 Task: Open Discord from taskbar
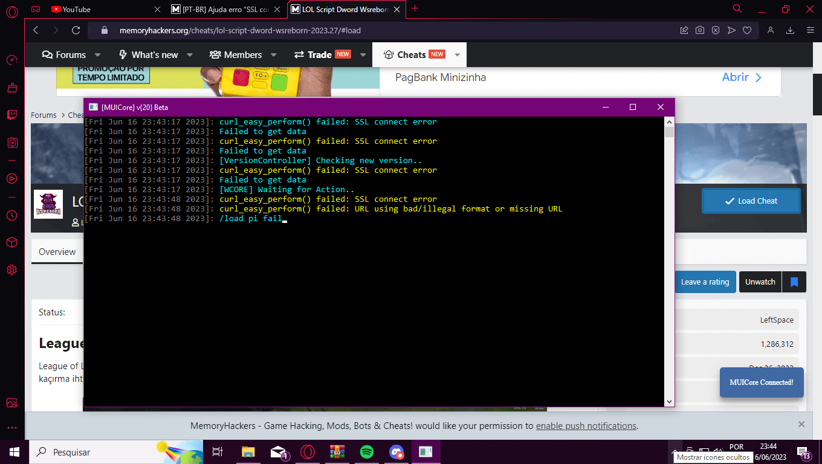(x=396, y=452)
